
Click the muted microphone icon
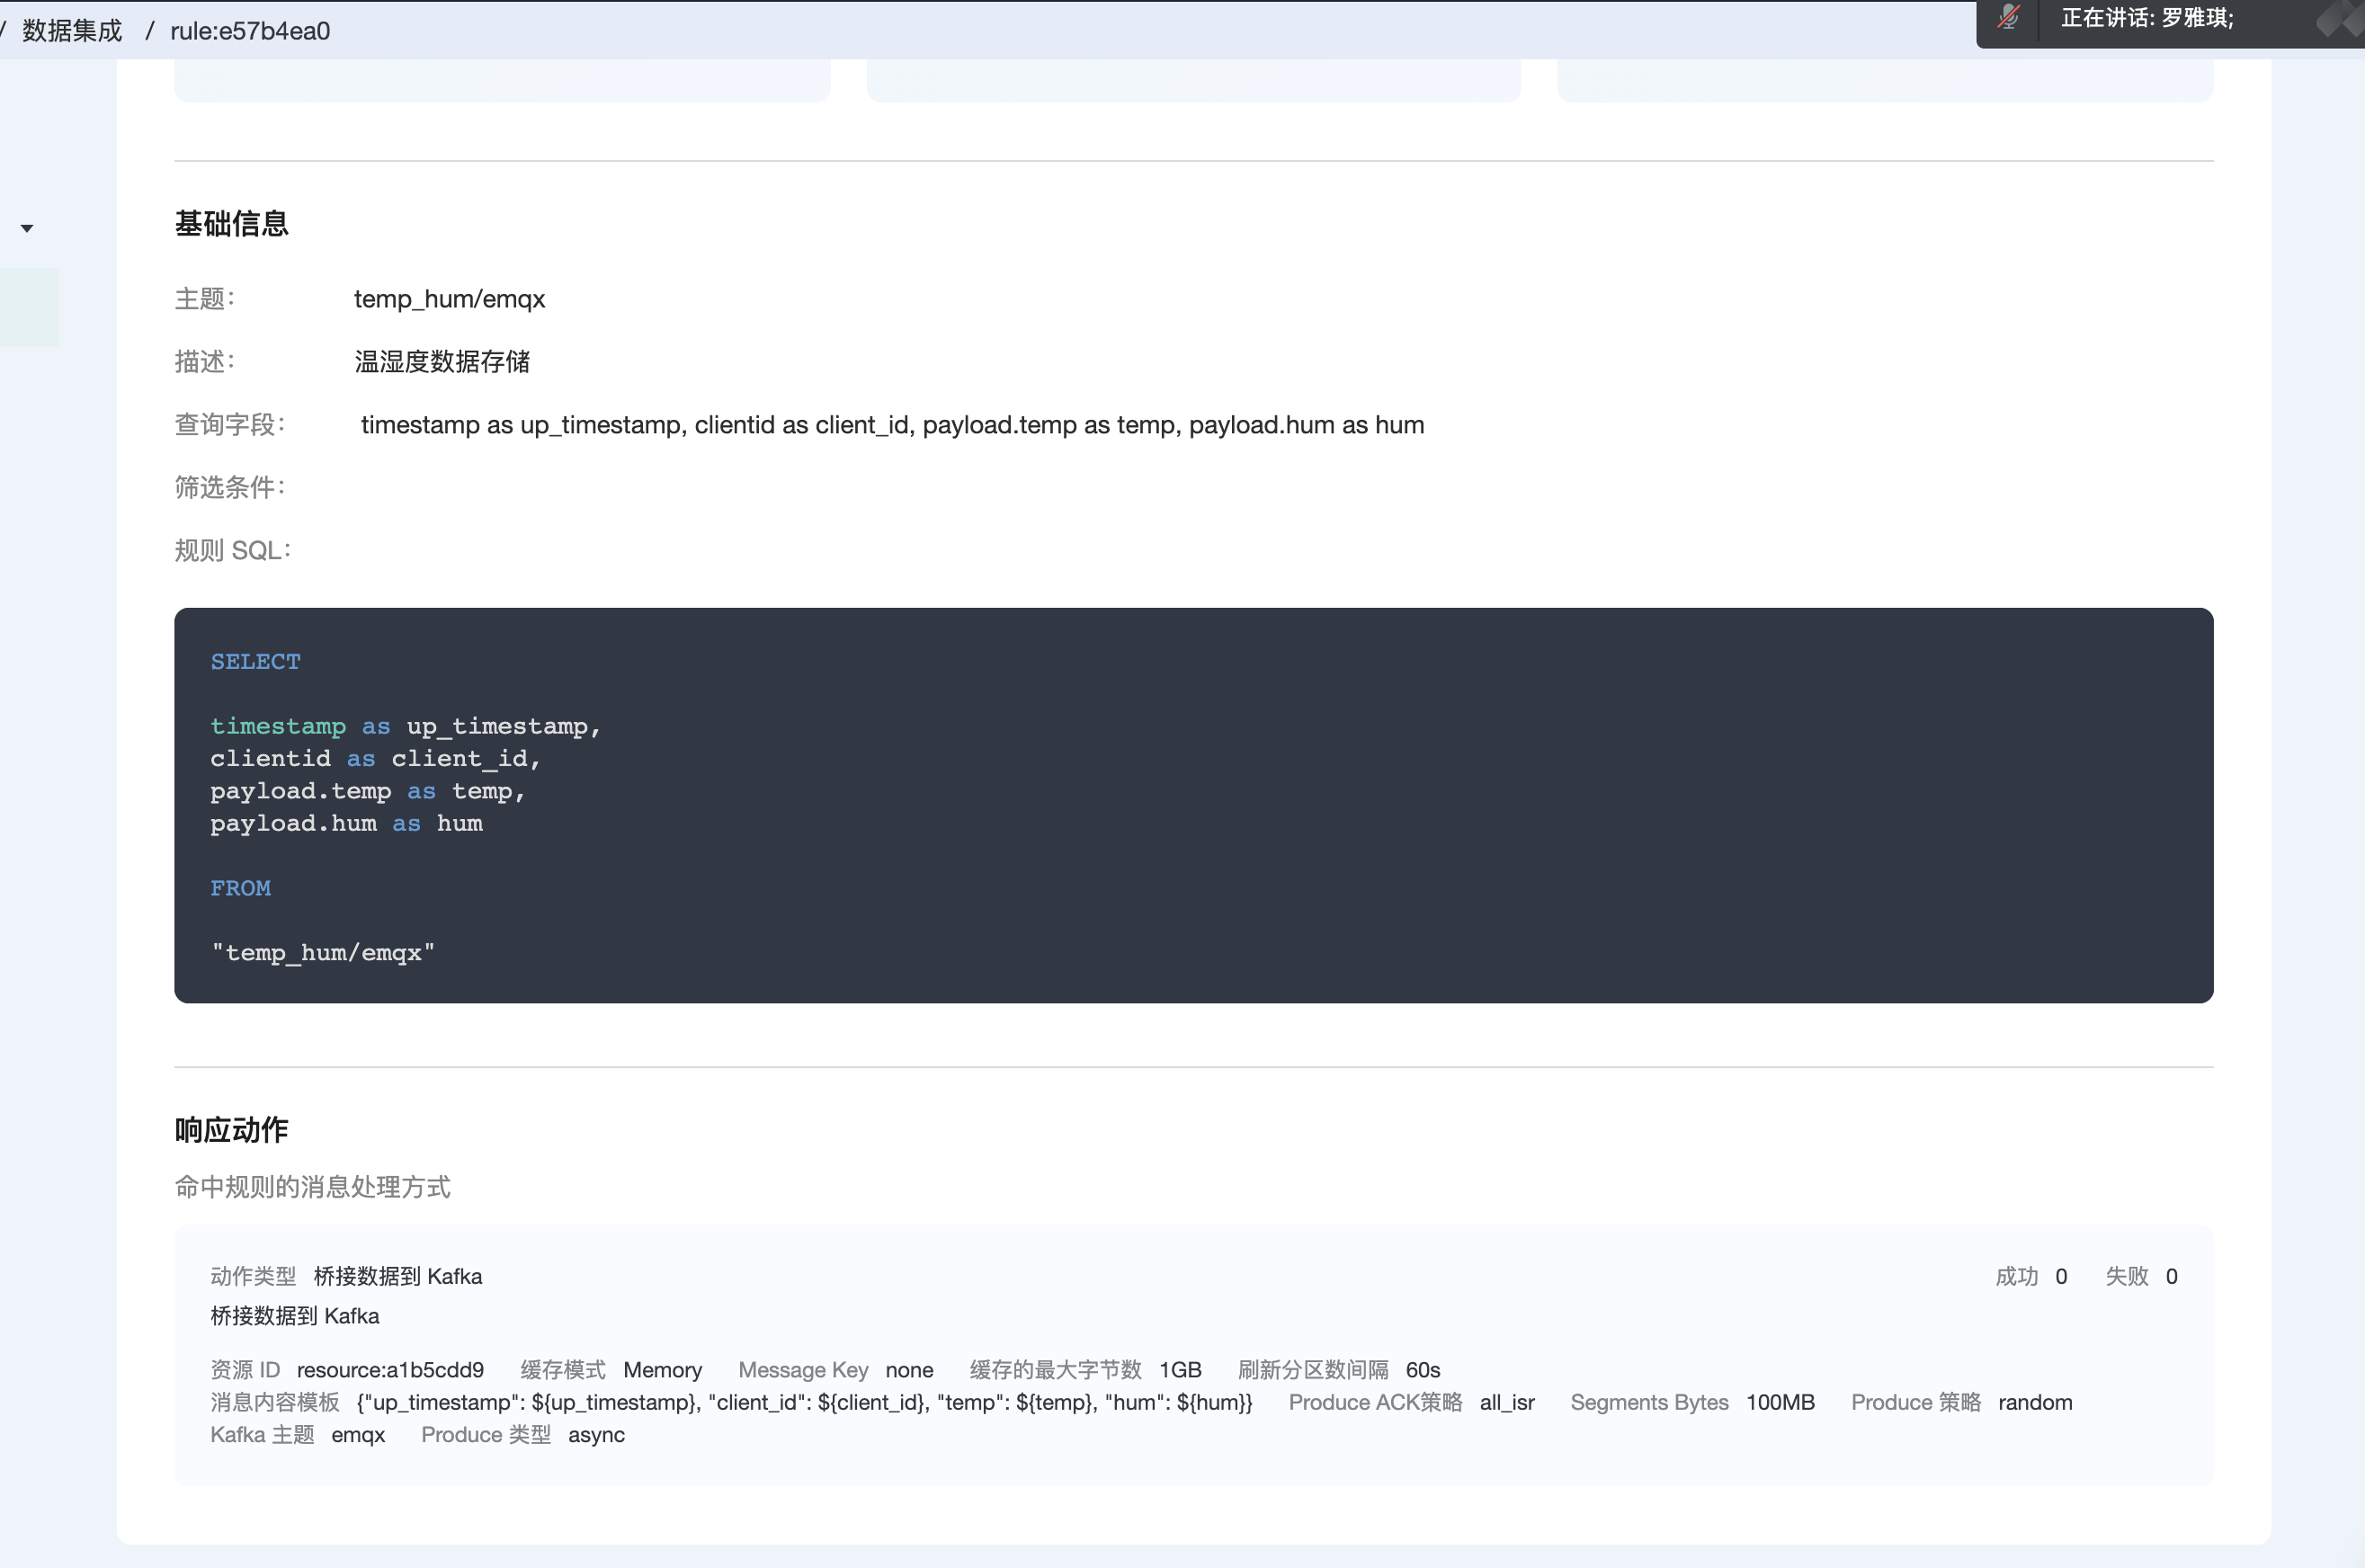pos(2008,18)
